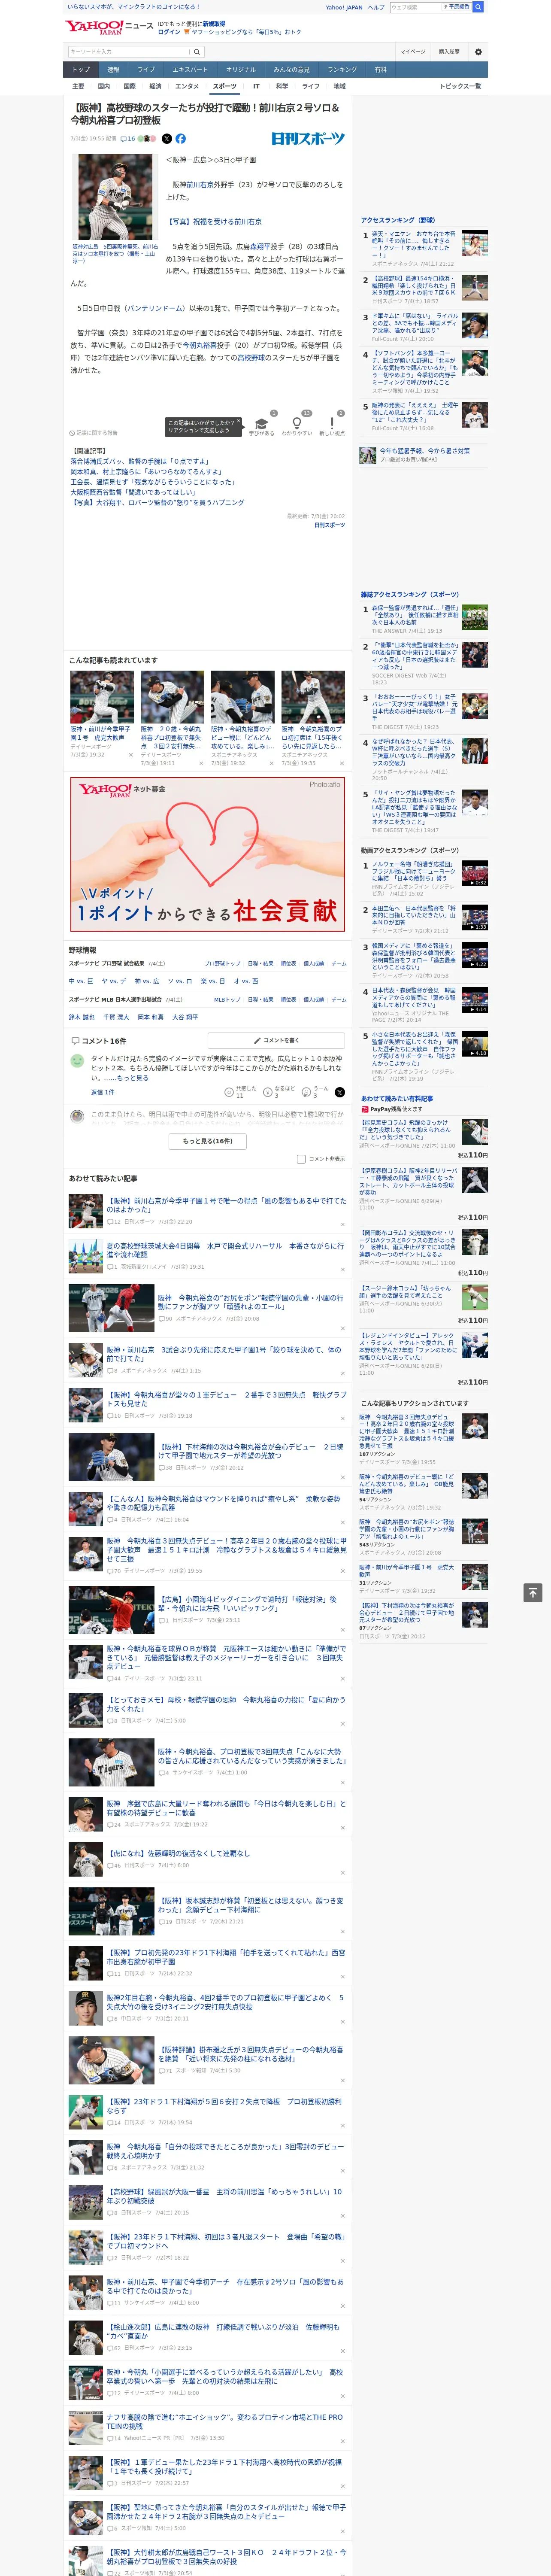Open the 今年も猛暑予報 promotional link
The width and height of the screenshot is (551, 2576).
(424, 451)
